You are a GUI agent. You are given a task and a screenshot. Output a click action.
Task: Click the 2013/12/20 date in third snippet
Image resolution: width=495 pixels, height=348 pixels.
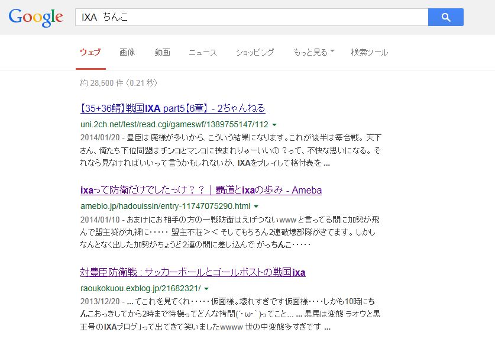click(100, 301)
